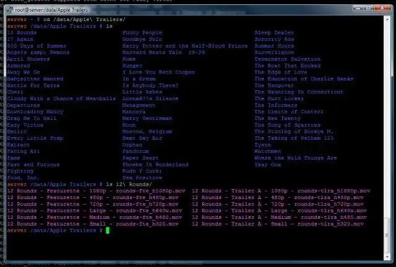Click the terminal scrollbar up arrow

[x=387, y=19]
